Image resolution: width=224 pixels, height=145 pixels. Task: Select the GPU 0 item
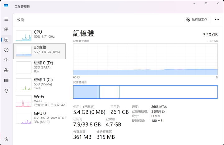[x=40, y=118]
